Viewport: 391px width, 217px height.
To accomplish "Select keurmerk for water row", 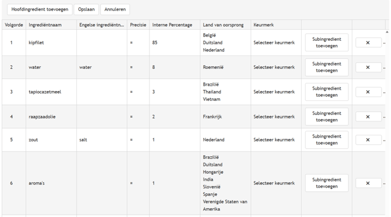I will (x=274, y=67).
